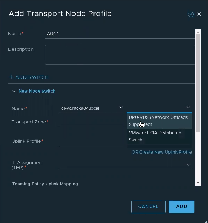The height and width of the screenshot is (223, 208).
Task: Click OR Create New Uplink Profile link
Action: pos(162,152)
